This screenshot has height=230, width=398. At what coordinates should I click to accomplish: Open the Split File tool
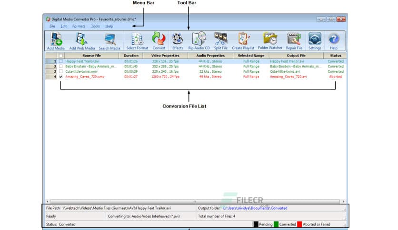coord(220,41)
